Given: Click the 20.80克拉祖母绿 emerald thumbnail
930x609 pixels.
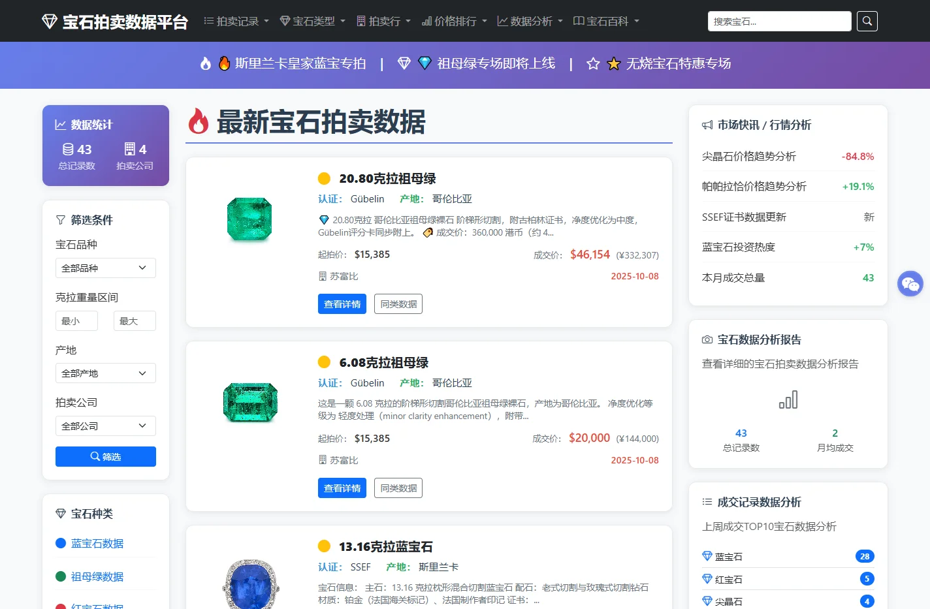Looking at the screenshot, I should point(249,219).
